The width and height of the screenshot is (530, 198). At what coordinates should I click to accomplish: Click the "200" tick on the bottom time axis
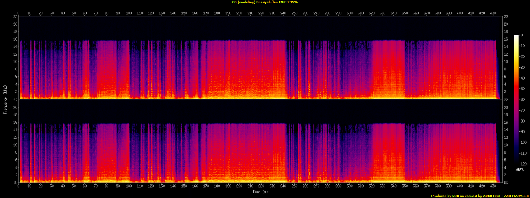click(x=239, y=187)
